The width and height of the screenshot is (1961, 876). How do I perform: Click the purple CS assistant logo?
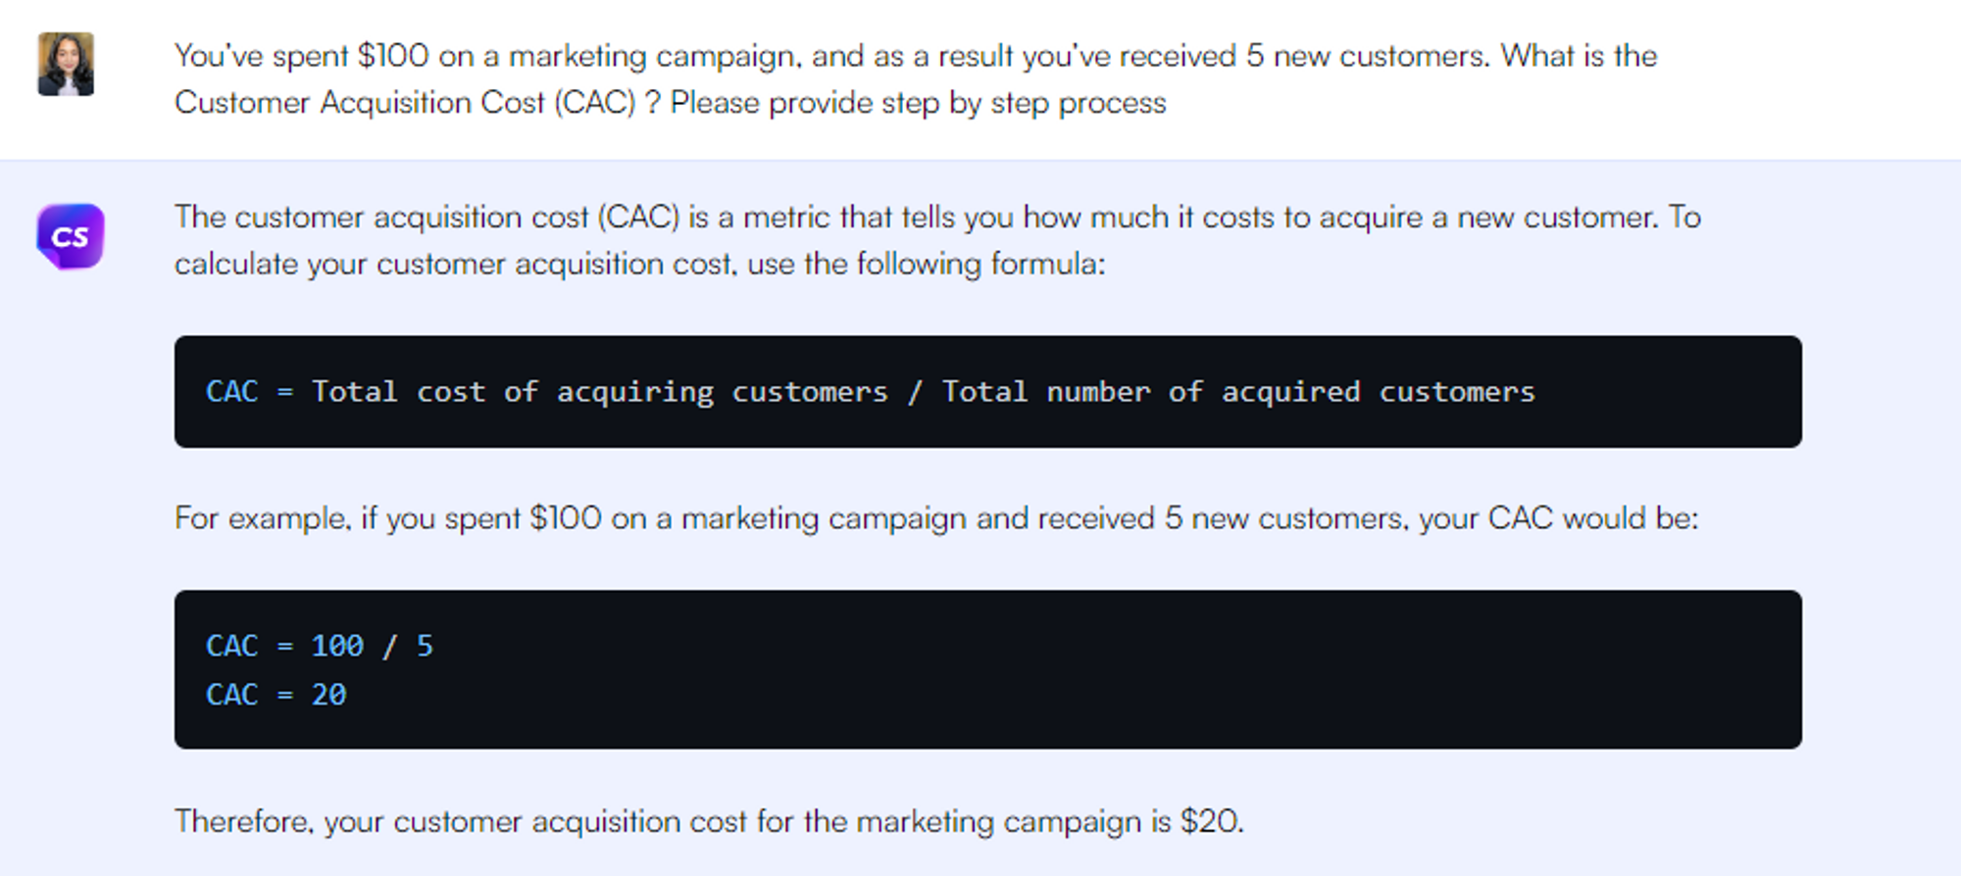71,236
